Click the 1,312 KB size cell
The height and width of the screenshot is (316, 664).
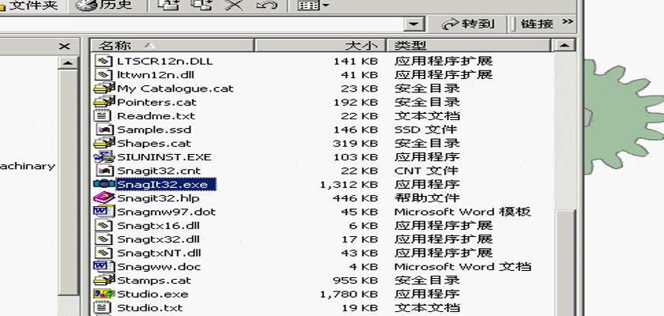349,184
